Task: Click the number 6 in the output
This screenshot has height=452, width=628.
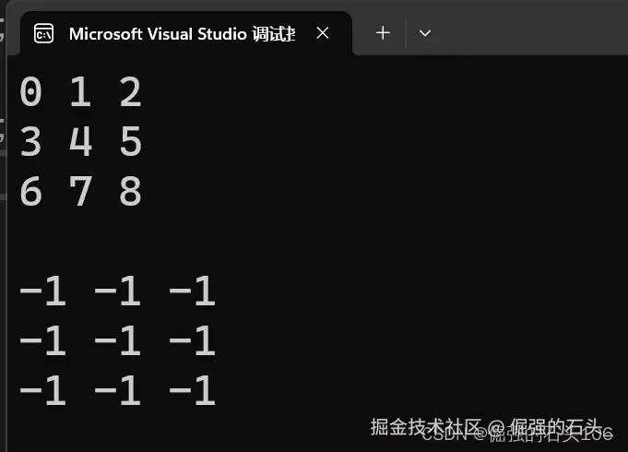Action: 30,193
